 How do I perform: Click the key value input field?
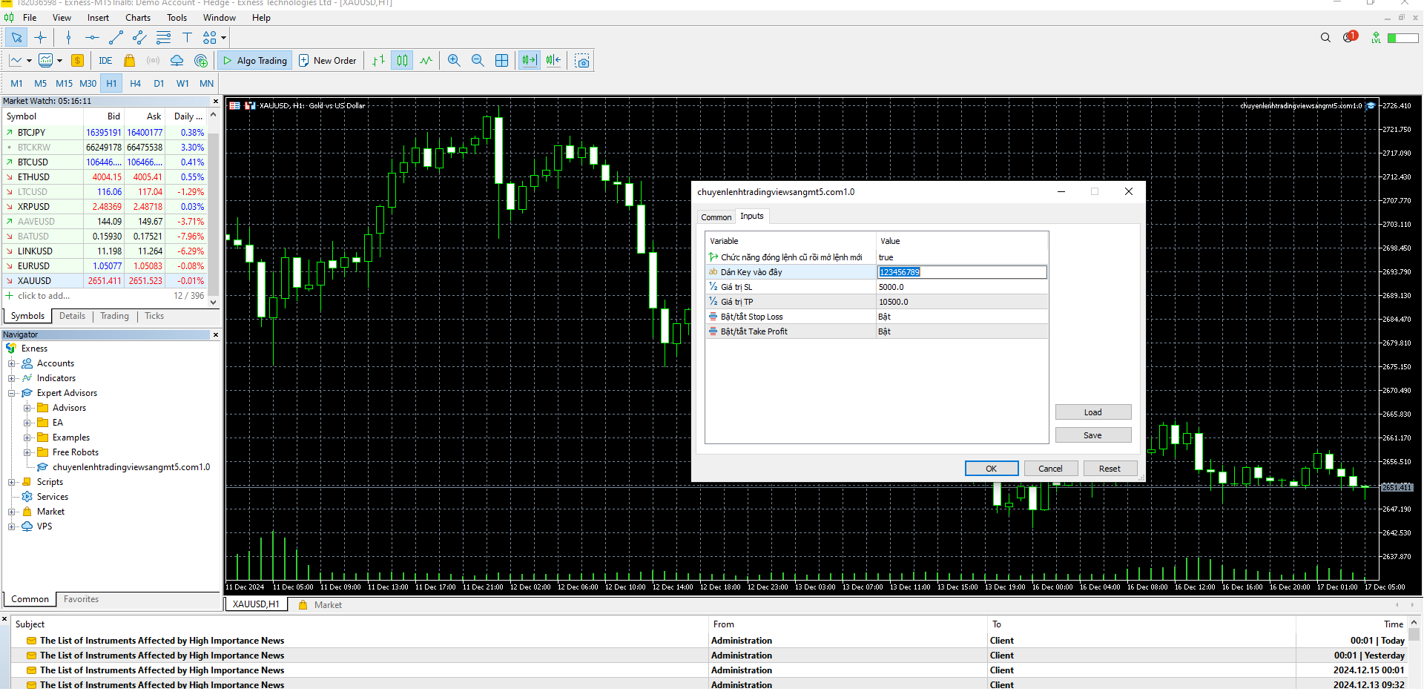point(962,272)
